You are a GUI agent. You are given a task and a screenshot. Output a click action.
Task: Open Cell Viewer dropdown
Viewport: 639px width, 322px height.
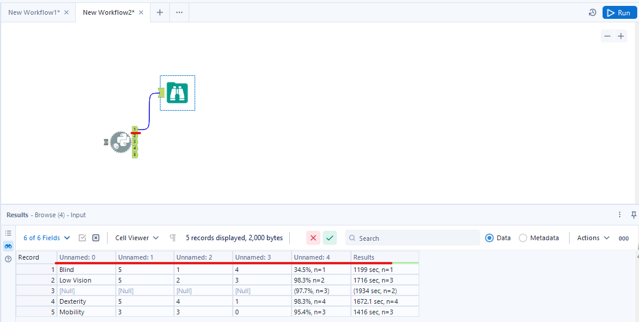pos(138,238)
